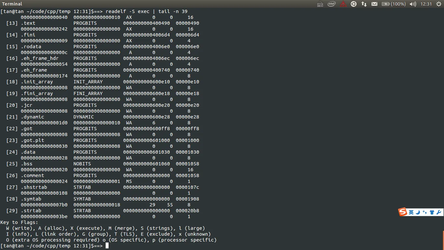Viewport: 444px width, 250px height.
Task: Select the '.fini_array' section name
Action: pyautogui.click(x=37, y=93)
